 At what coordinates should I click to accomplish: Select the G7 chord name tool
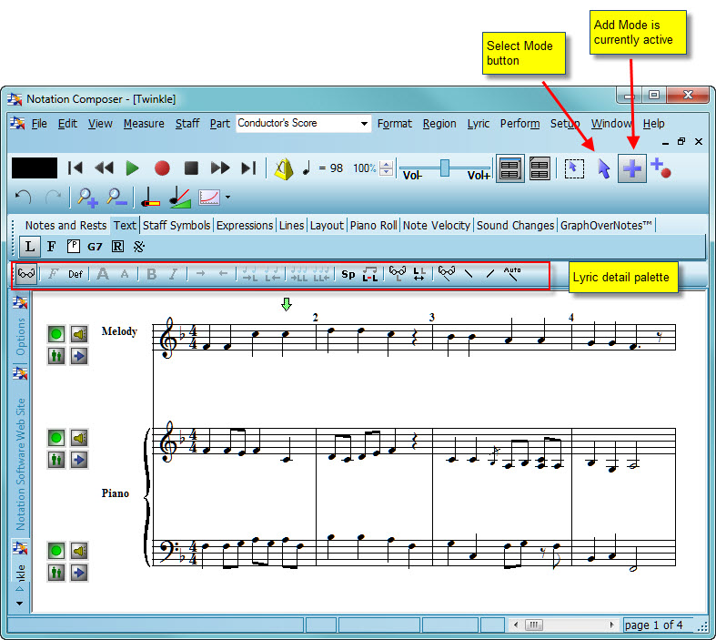pos(96,246)
